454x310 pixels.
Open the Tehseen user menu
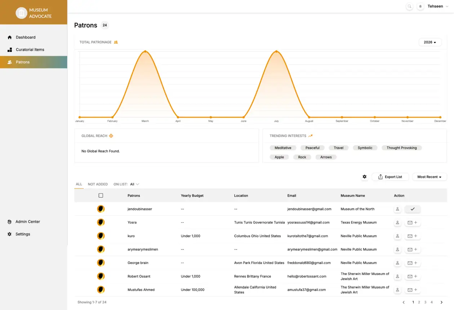pos(438,6)
